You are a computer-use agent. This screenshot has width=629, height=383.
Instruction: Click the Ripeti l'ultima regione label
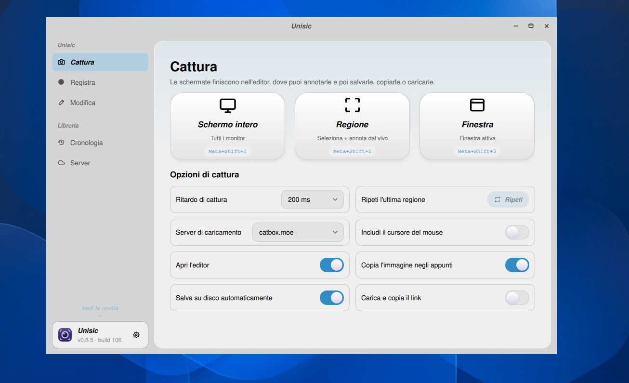point(393,199)
